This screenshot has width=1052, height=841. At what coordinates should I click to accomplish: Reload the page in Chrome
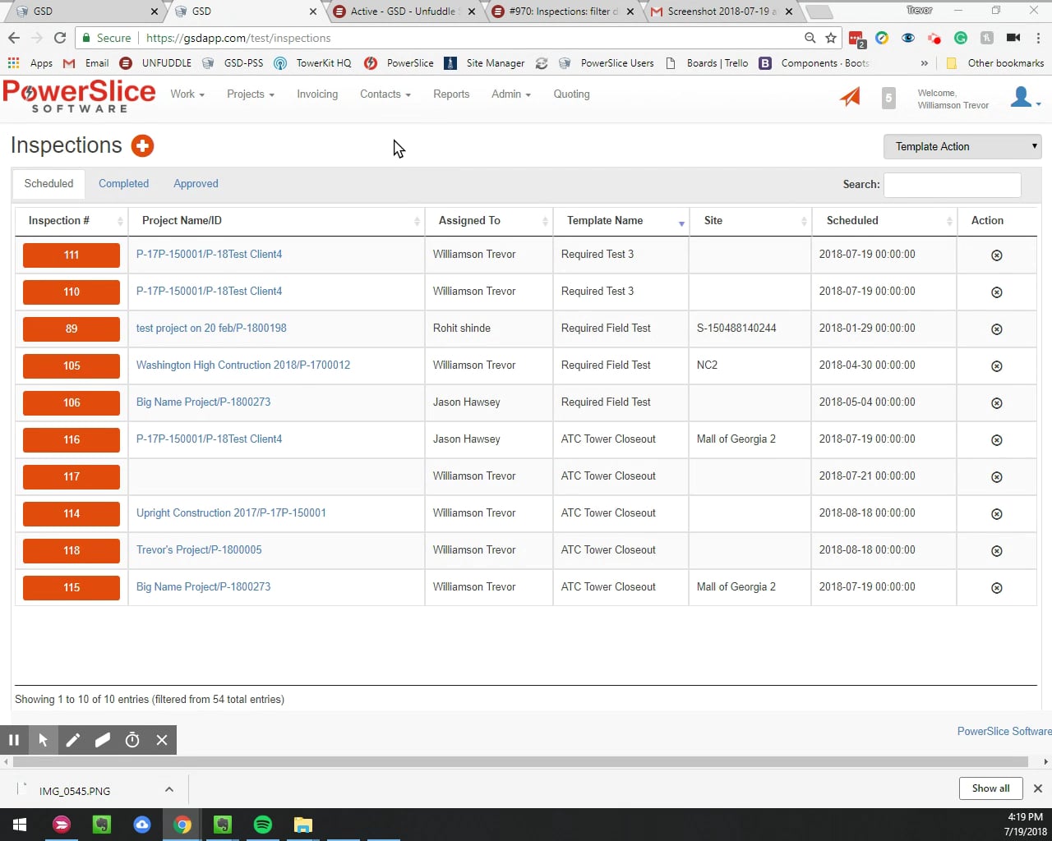[x=59, y=38]
